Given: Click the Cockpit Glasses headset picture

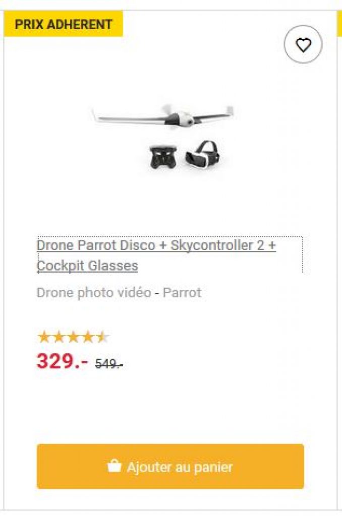Looking at the screenshot, I should coord(203,155).
